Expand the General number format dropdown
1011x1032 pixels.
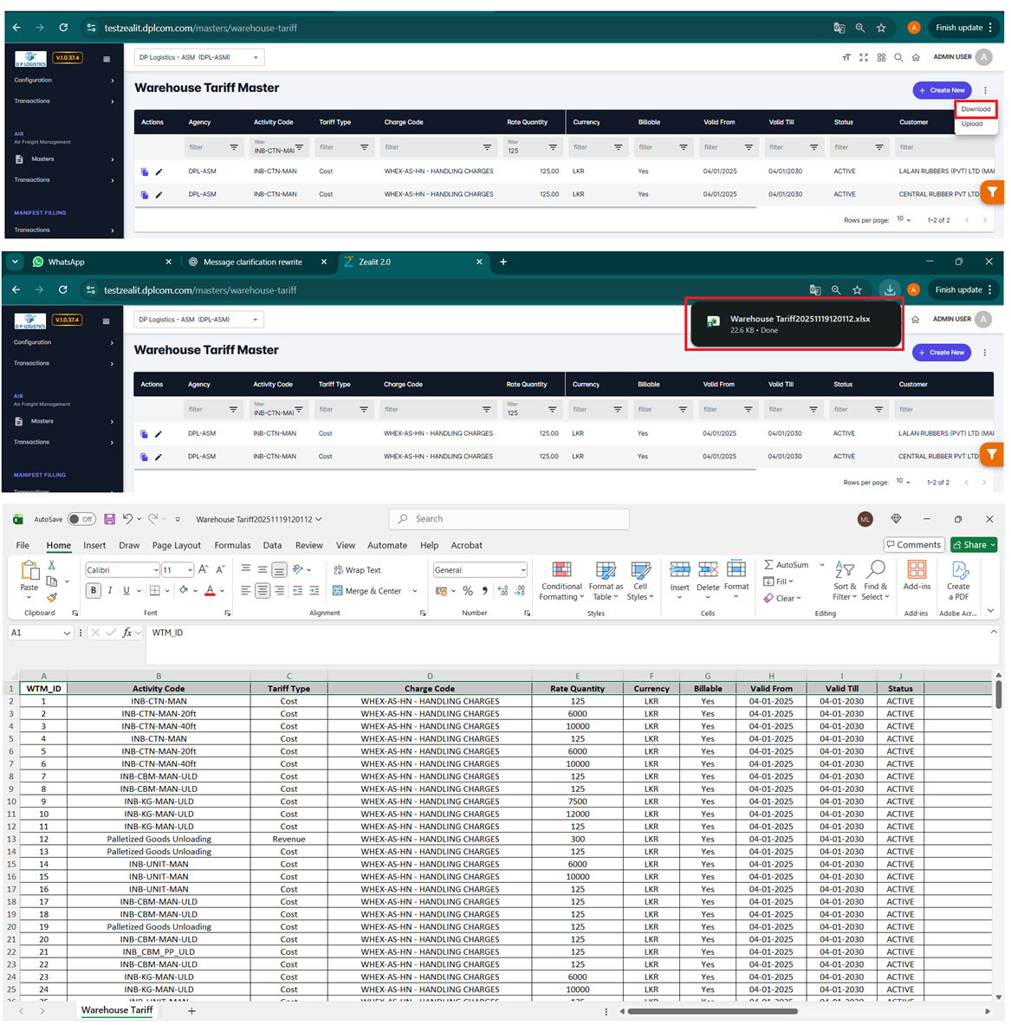coord(522,570)
